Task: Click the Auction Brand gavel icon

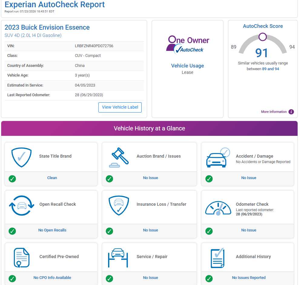Action: [x=119, y=157]
